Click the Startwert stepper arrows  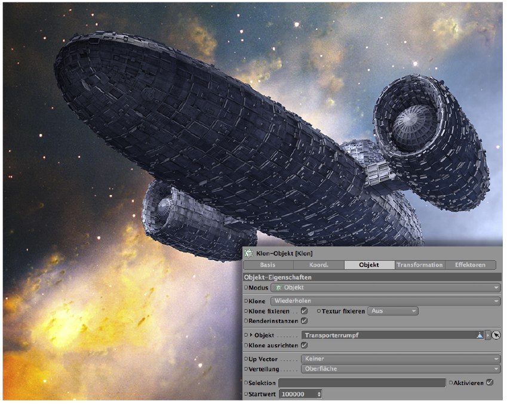[319, 394]
